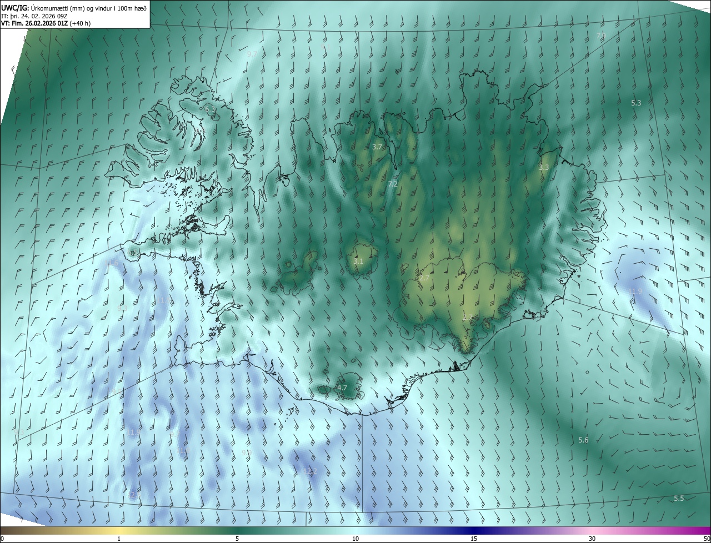Viewport: 711px width, 543px height.
Task: Click the 7.2 value in north Iceland
Action: coord(393,184)
